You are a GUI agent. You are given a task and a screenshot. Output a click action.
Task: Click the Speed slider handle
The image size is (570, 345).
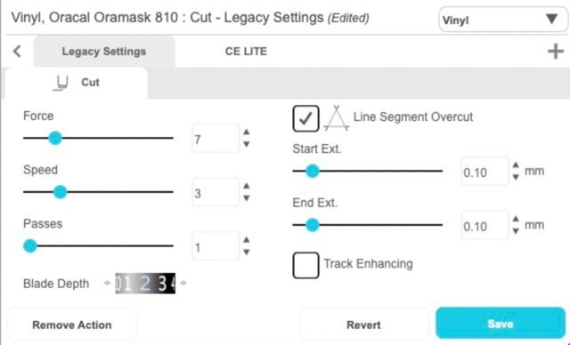click(x=61, y=192)
